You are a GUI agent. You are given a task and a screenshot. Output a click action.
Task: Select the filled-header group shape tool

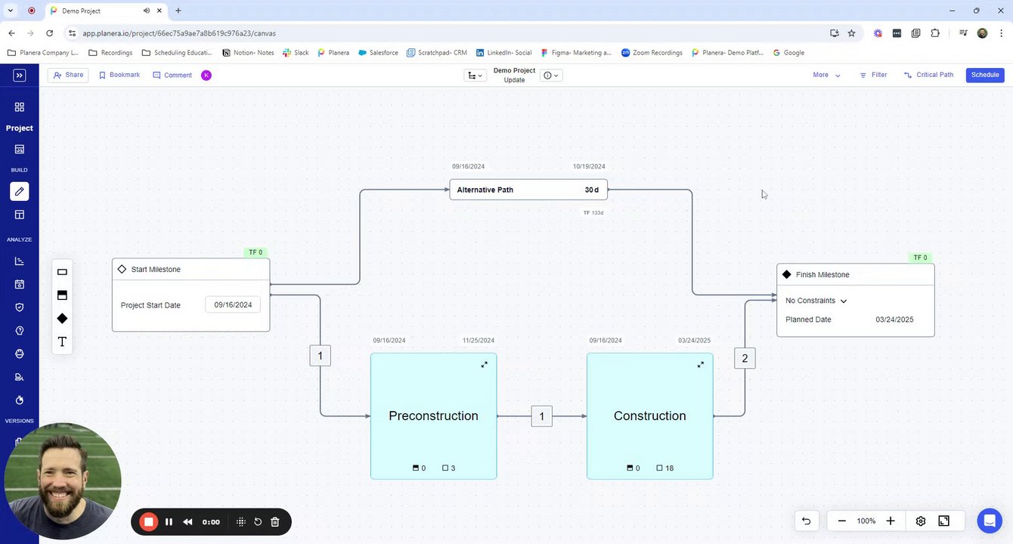pos(62,295)
